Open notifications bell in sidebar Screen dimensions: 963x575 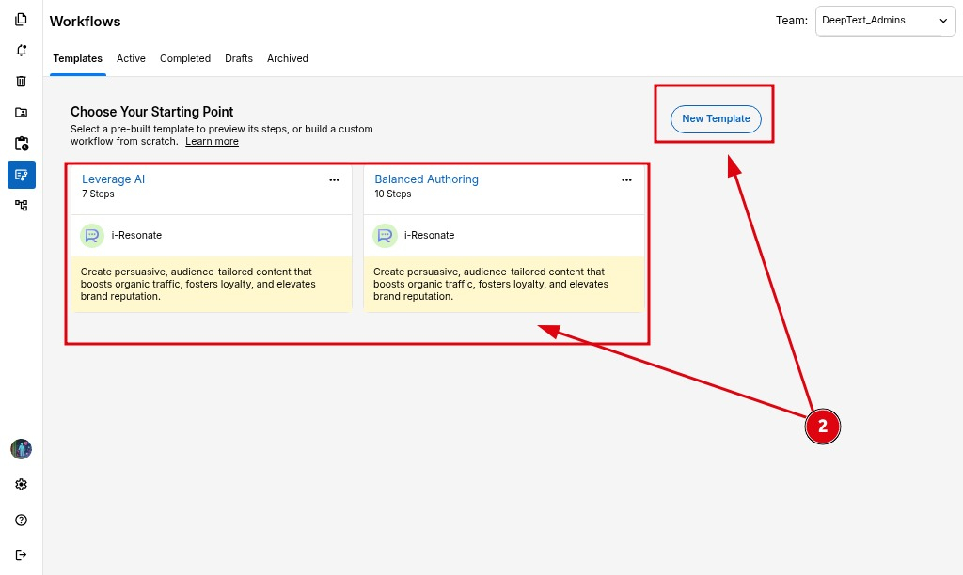tap(21, 51)
